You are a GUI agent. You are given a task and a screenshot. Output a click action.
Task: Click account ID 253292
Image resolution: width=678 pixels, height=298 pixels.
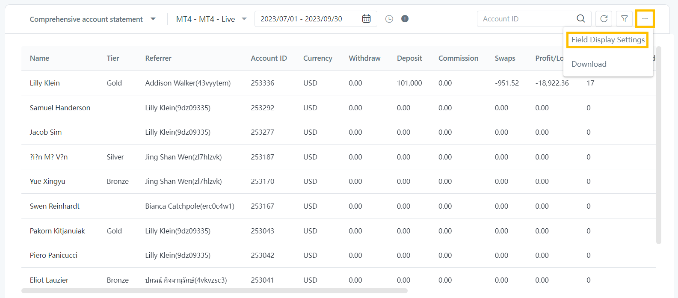262,108
